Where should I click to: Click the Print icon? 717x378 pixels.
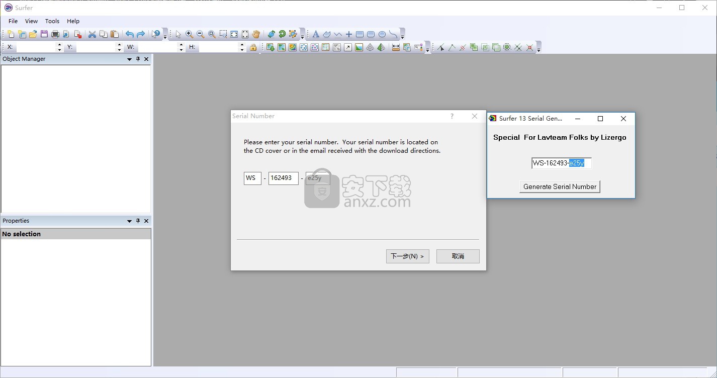click(55, 34)
